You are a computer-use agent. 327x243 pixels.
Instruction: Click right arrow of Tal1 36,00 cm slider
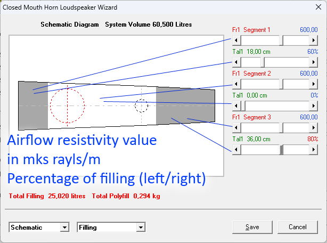pyautogui.click(x=314, y=150)
